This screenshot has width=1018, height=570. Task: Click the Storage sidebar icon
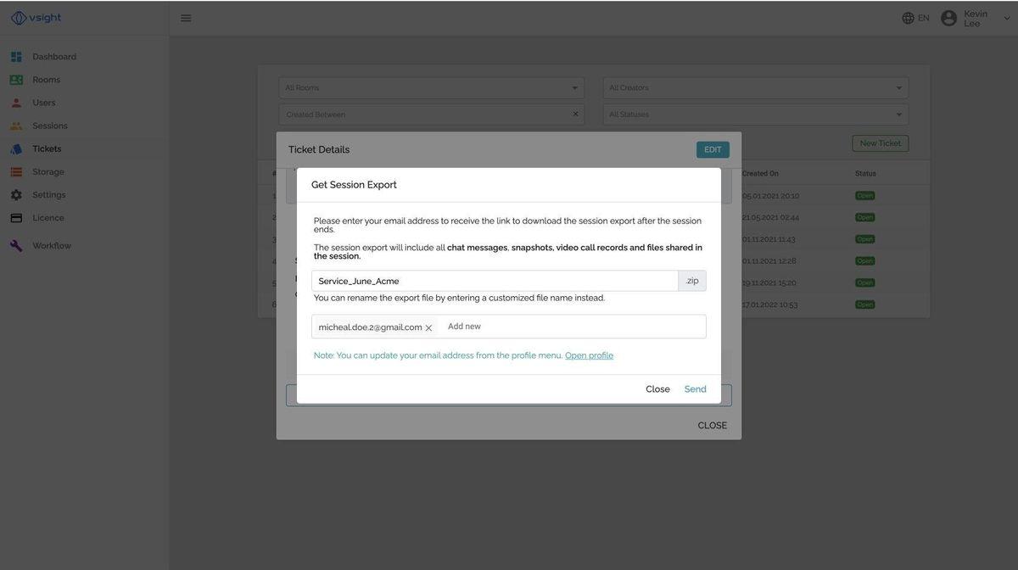(x=16, y=171)
